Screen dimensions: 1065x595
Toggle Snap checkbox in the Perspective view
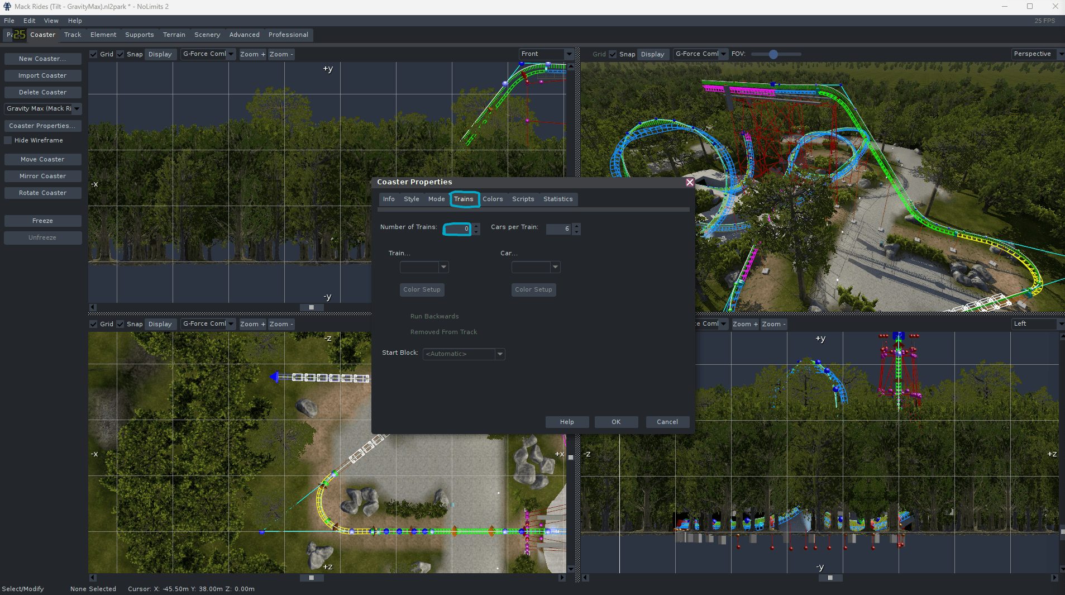tap(613, 54)
